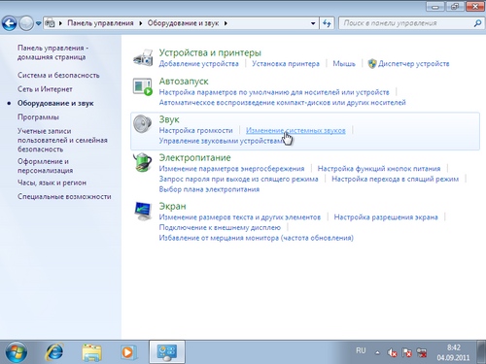Screen dimensions: 486x364
Task: Expand the recent pages dropdown arrow
Action: tap(38, 23)
